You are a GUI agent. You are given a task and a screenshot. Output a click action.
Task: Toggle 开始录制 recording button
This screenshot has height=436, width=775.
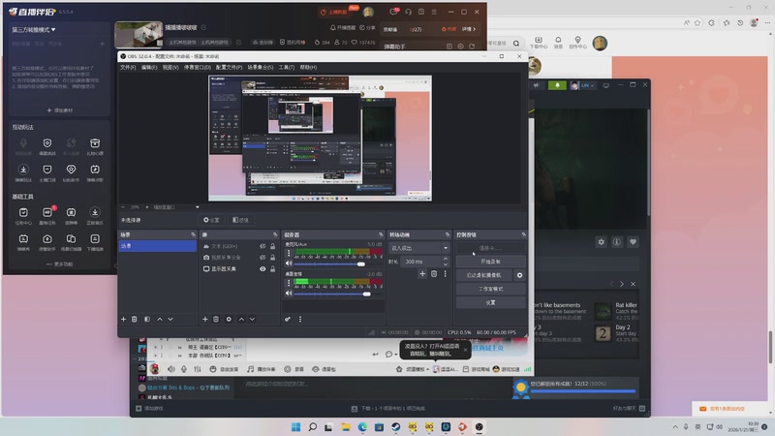[490, 262]
